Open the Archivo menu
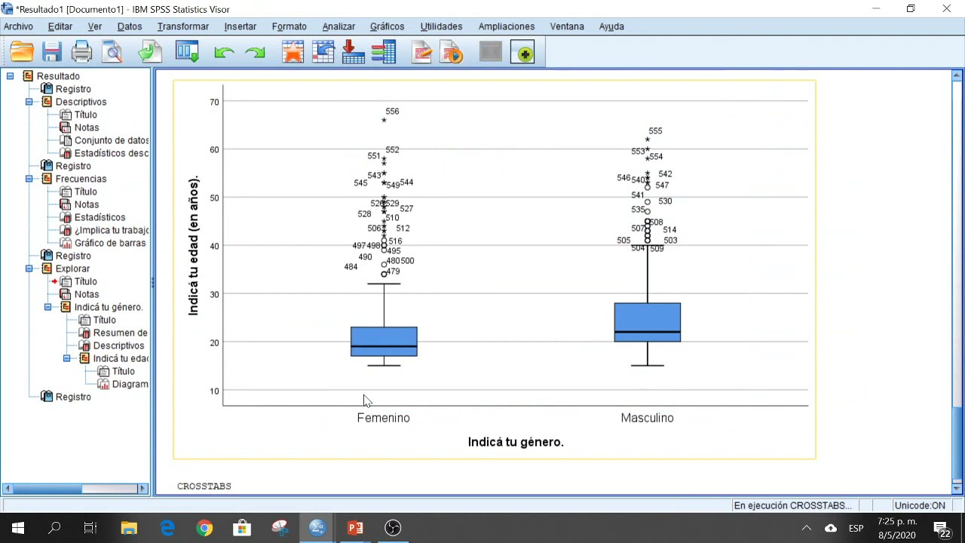The height and width of the screenshot is (543, 965). [18, 26]
